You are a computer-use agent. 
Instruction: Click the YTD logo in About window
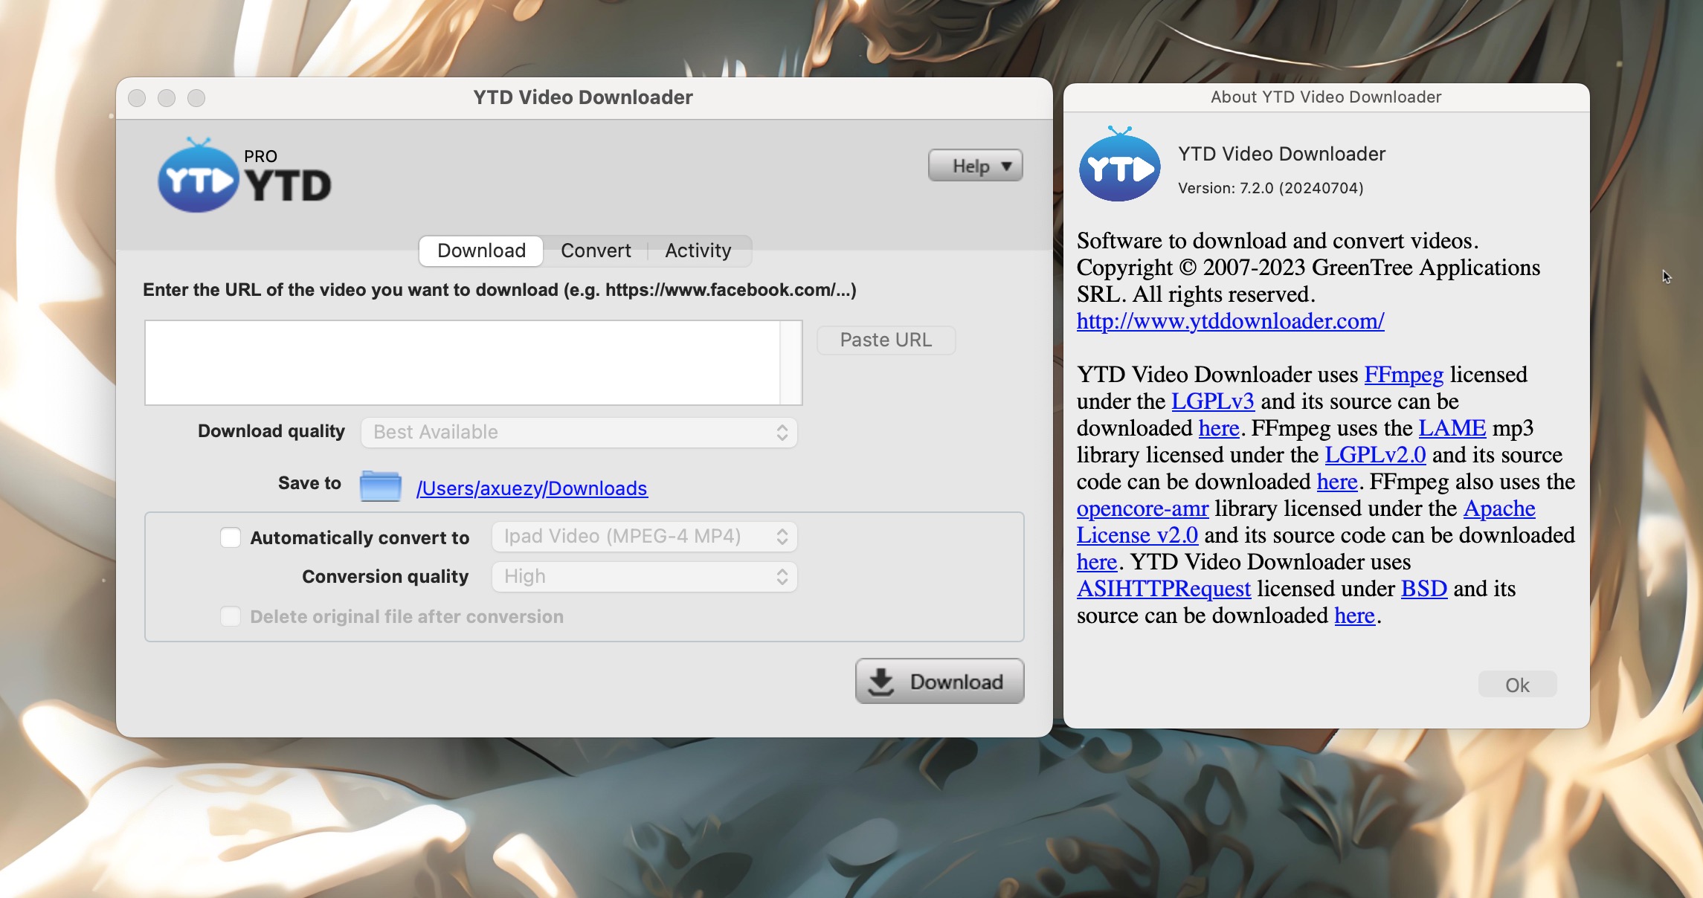pos(1119,164)
